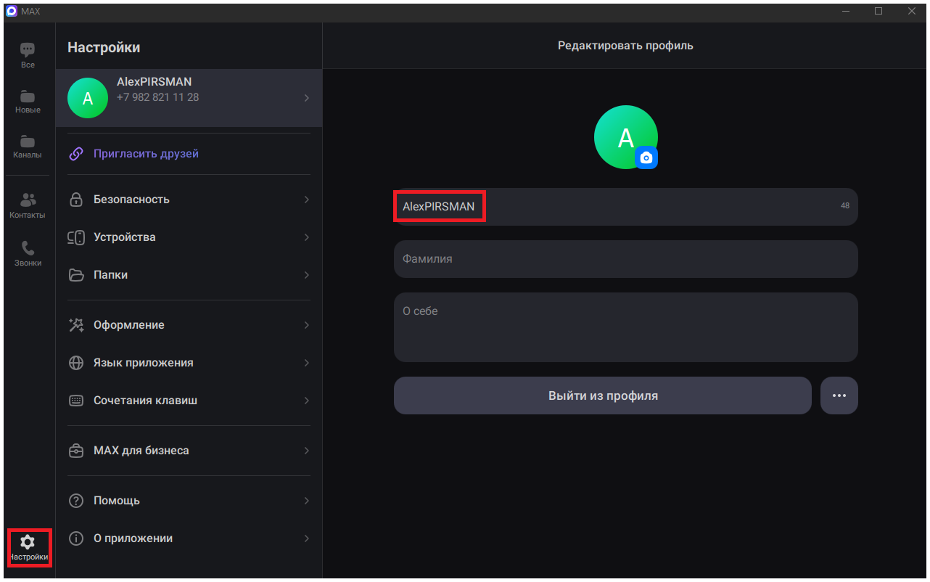This screenshot has width=930, height=582.
Task: Click into the Фамилия input field
Action: (x=625, y=259)
